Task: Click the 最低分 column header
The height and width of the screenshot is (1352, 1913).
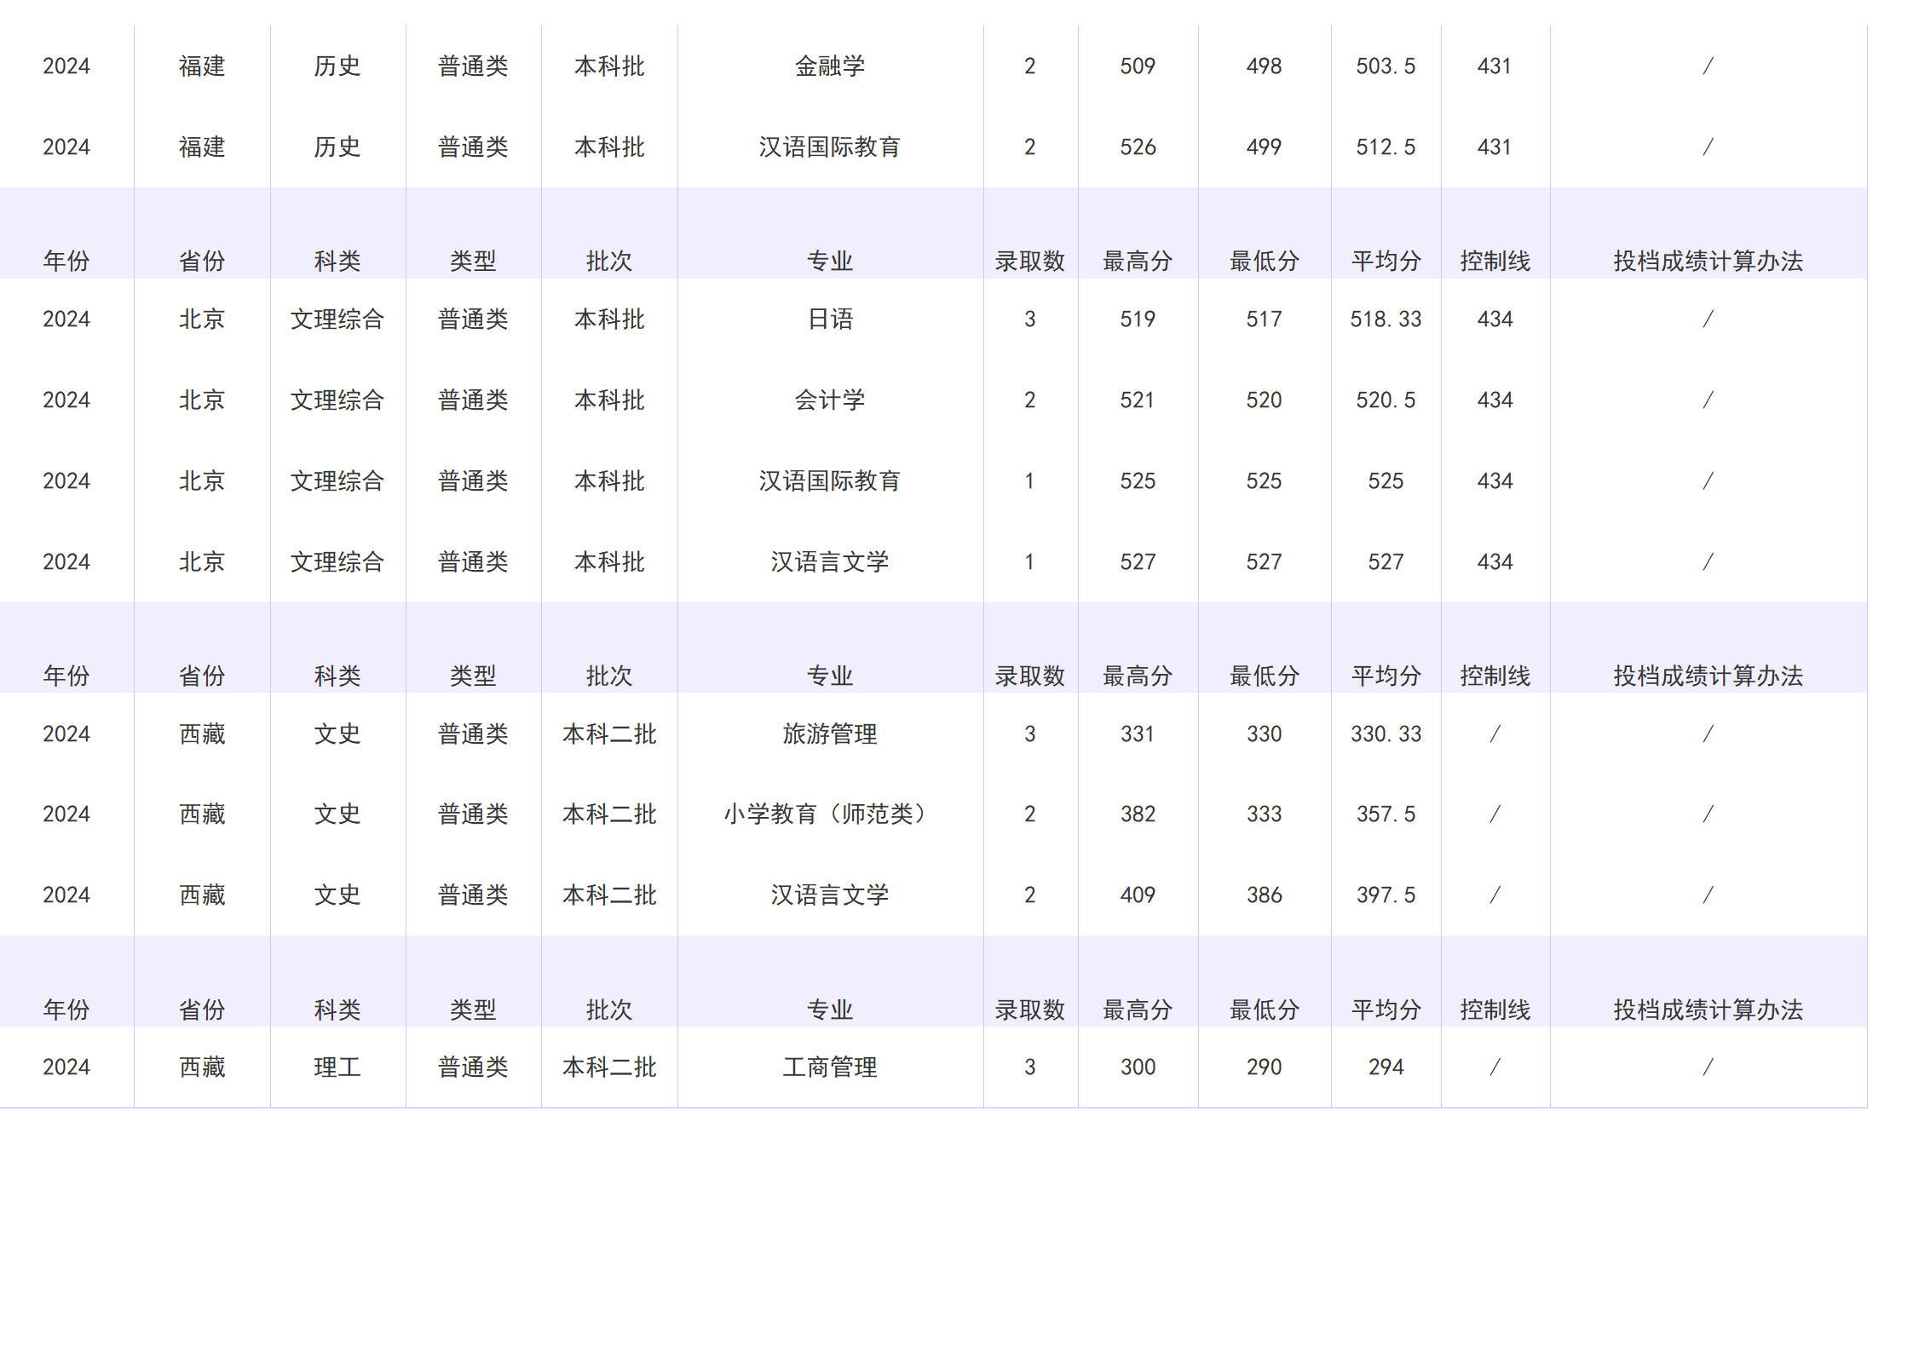Action: (x=1265, y=261)
